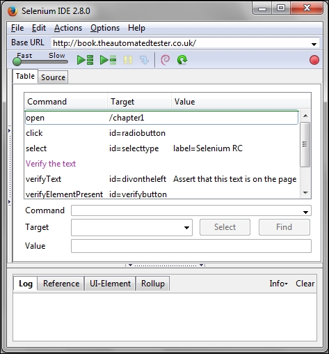This screenshot has height=354, width=329.
Task: Switch to the Reference tab
Action: coord(61,284)
